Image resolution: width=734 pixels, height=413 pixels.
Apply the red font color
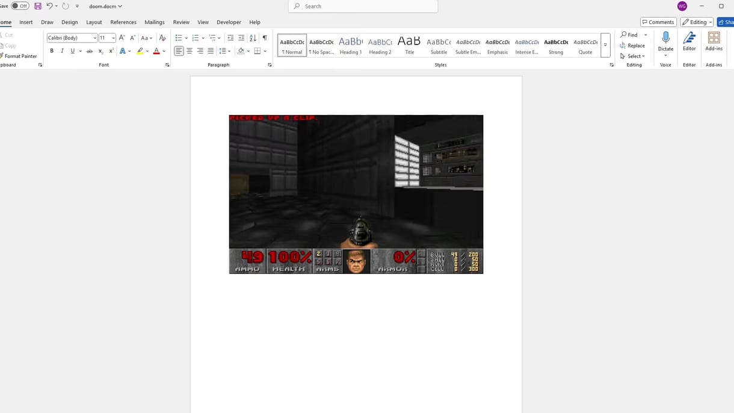pyautogui.click(x=156, y=51)
